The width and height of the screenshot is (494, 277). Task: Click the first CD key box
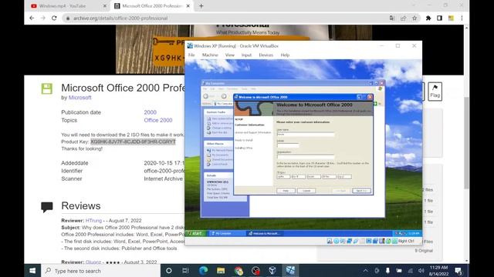(283, 177)
